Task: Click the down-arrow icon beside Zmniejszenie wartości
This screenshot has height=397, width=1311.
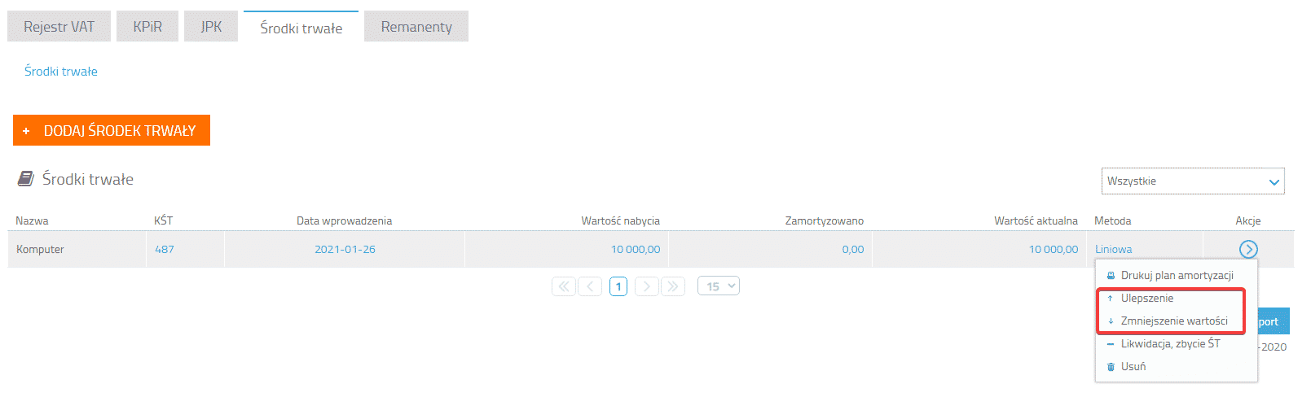Action: click(x=1111, y=321)
